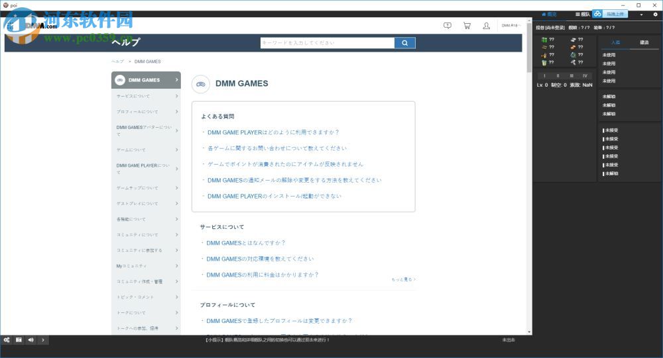Image resolution: width=663 pixels, height=358 pixels.
Task: Open トークについて sidebar item
Action: pos(146,313)
